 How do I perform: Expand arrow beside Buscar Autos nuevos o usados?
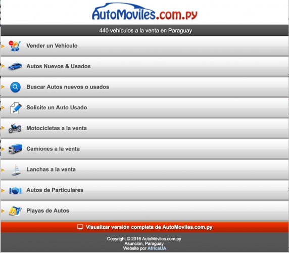pos(3,87)
